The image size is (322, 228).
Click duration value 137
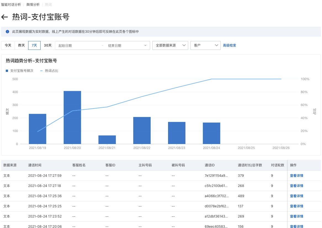point(241,206)
